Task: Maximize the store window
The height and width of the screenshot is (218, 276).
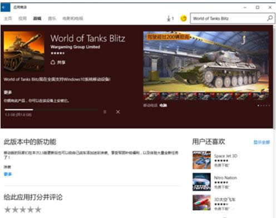Action: click(x=258, y=7)
